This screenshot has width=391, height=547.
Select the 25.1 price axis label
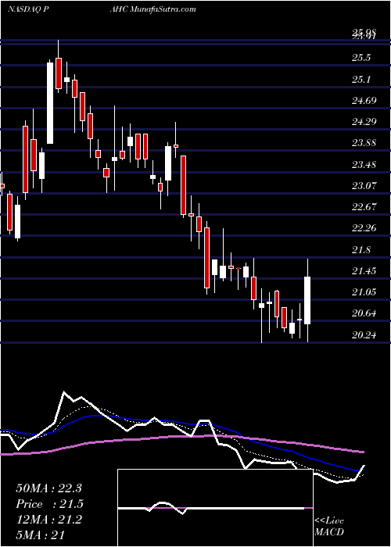point(361,79)
